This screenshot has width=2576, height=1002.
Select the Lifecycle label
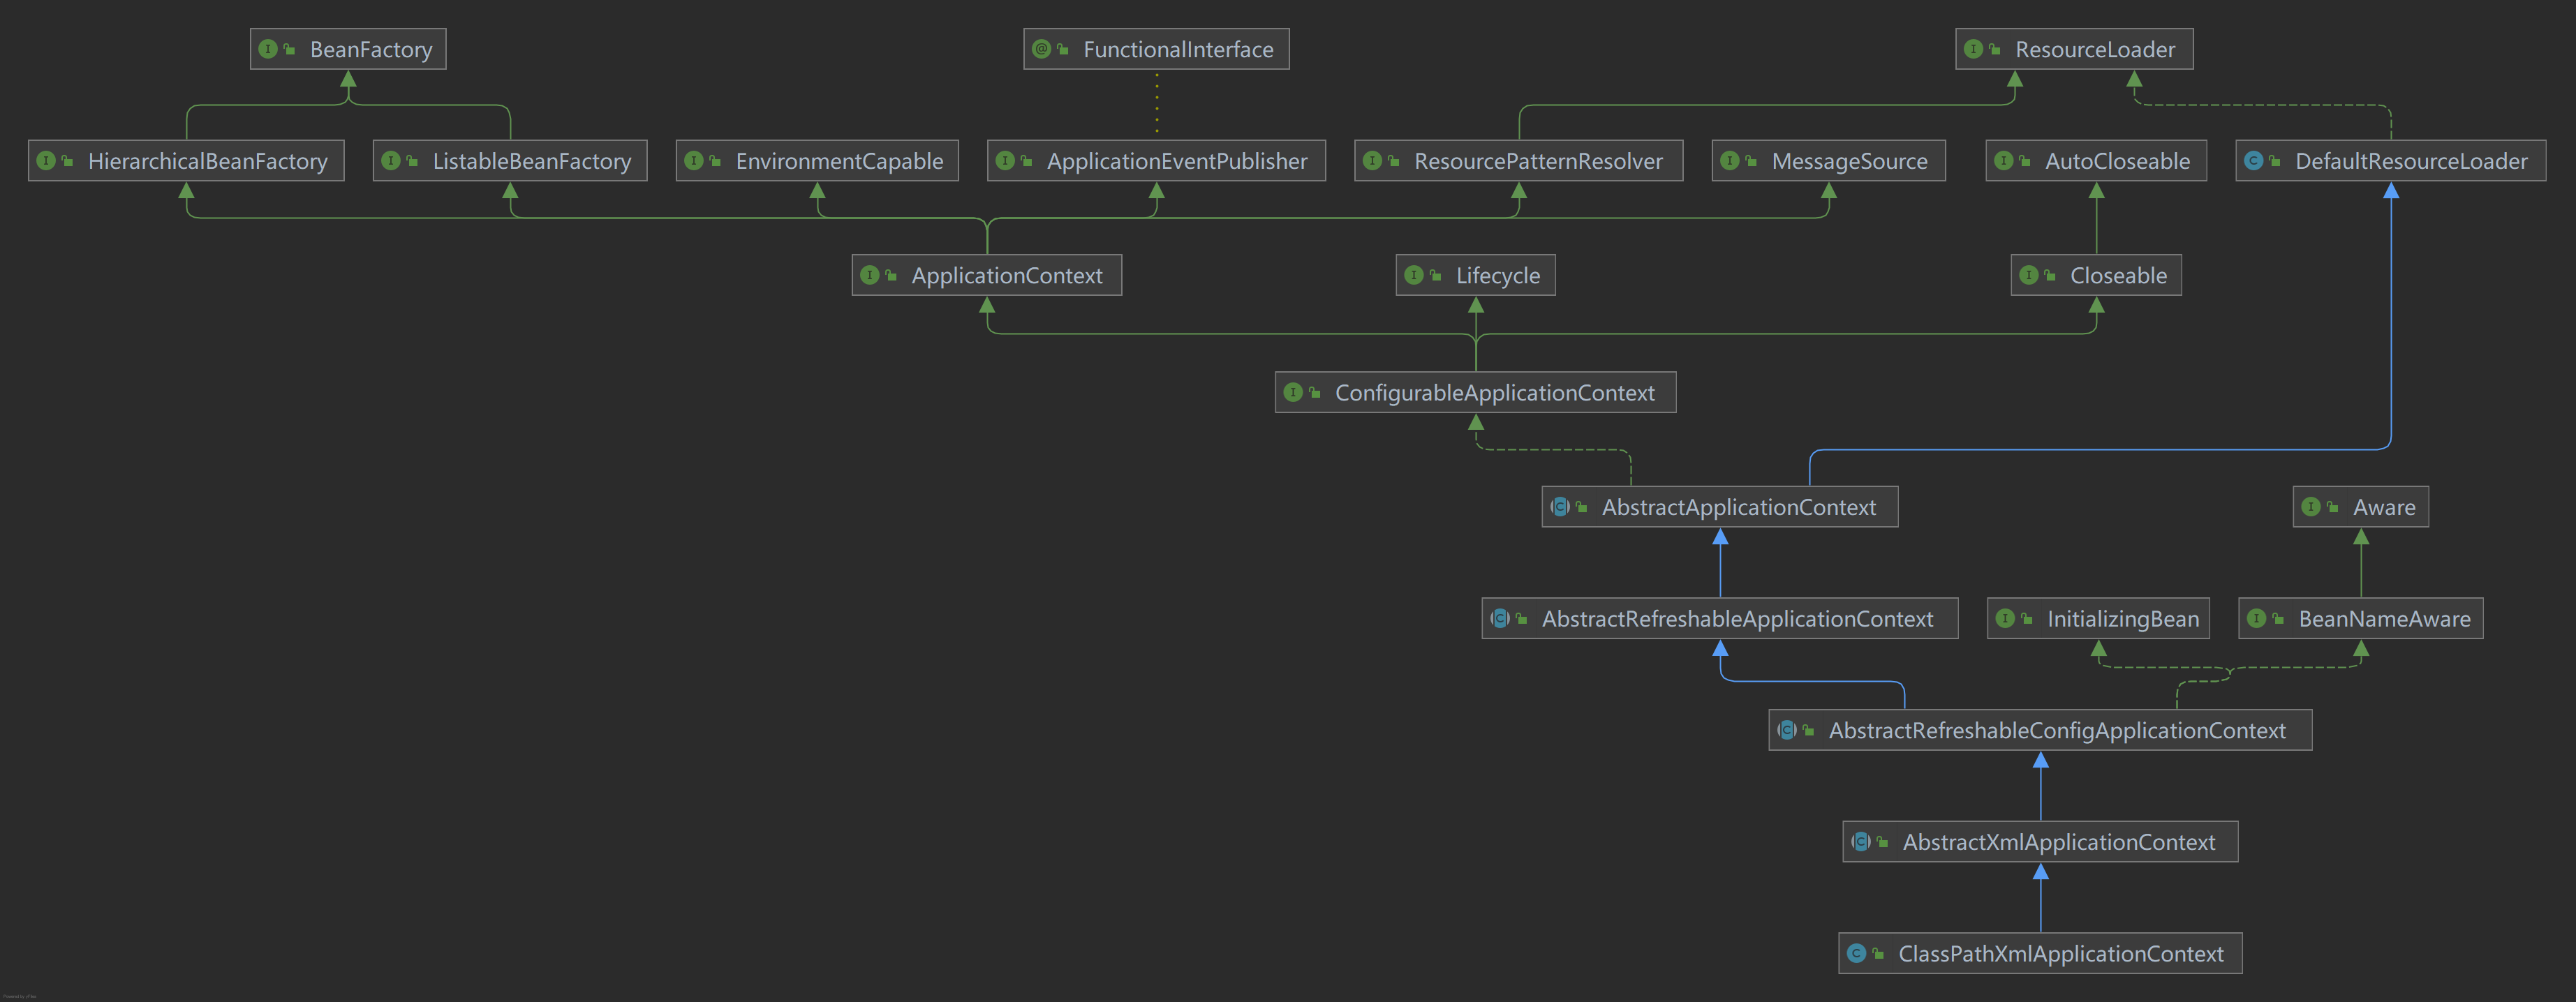coord(1498,276)
